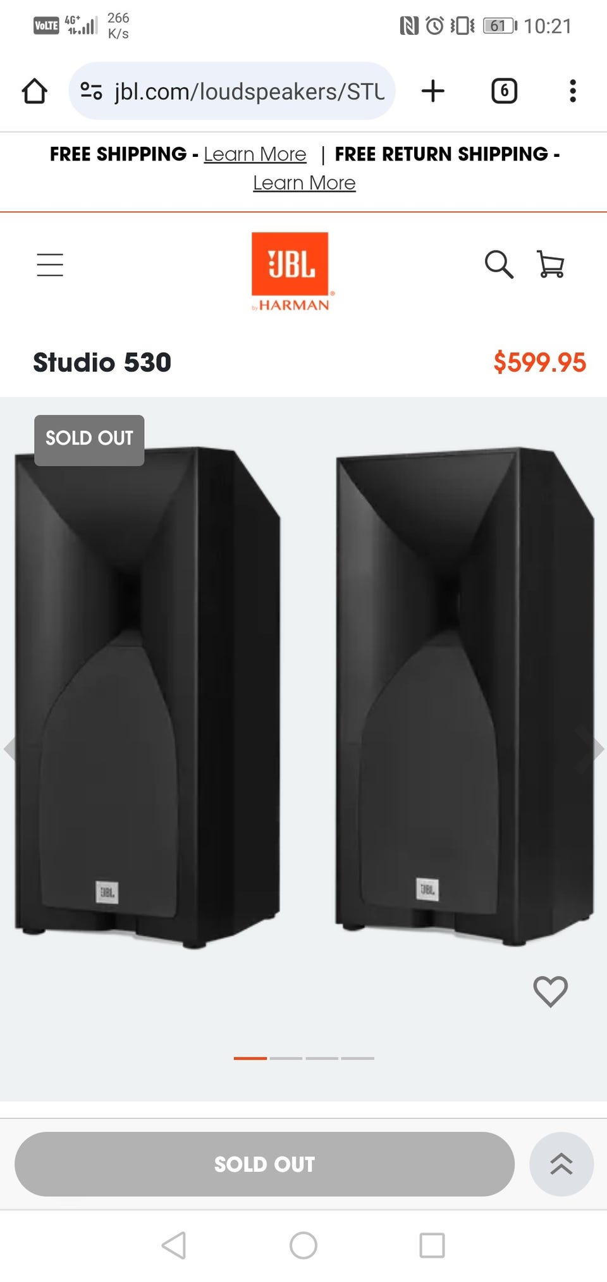
Task: Tap the scroll-to-top double chevron button
Action: coord(561,1164)
